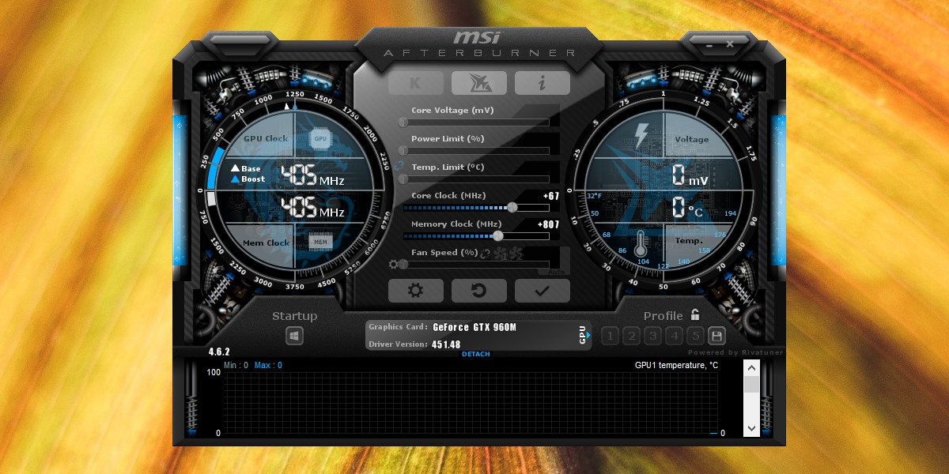
Task: Launch the OC Scanner jet icon
Action: [x=478, y=83]
